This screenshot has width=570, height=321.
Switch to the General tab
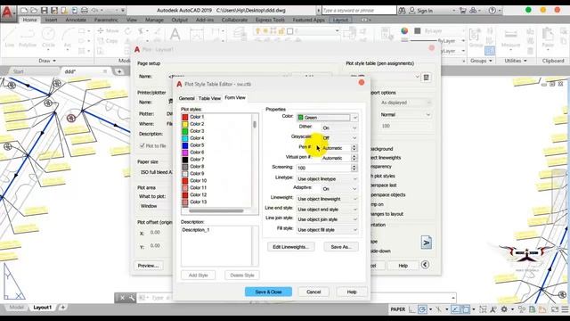[x=186, y=98]
